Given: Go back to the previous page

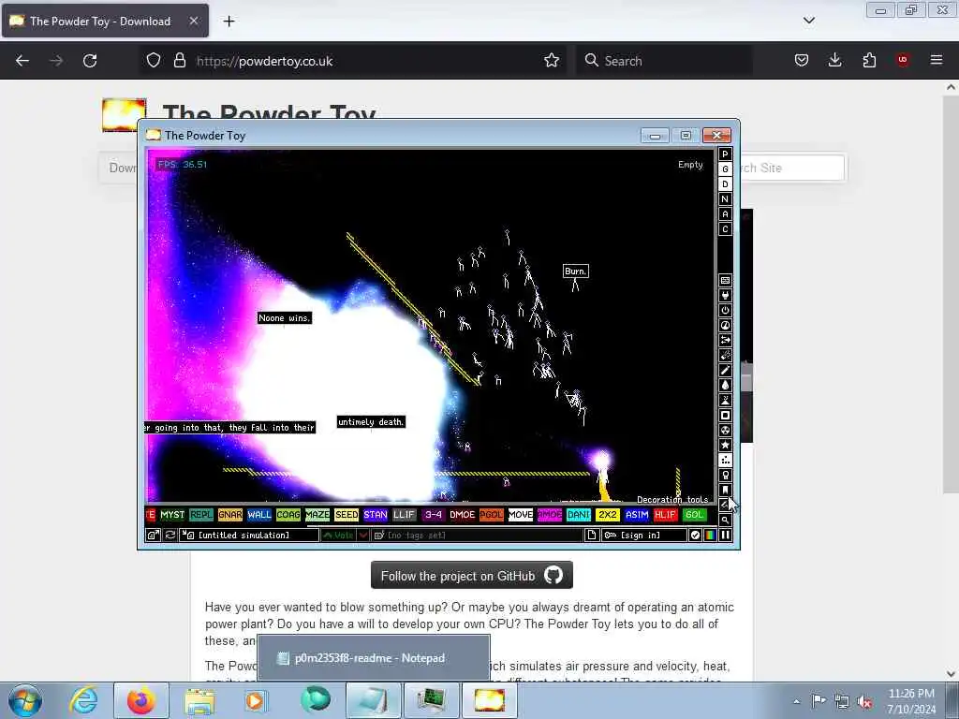Looking at the screenshot, I should (22, 61).
